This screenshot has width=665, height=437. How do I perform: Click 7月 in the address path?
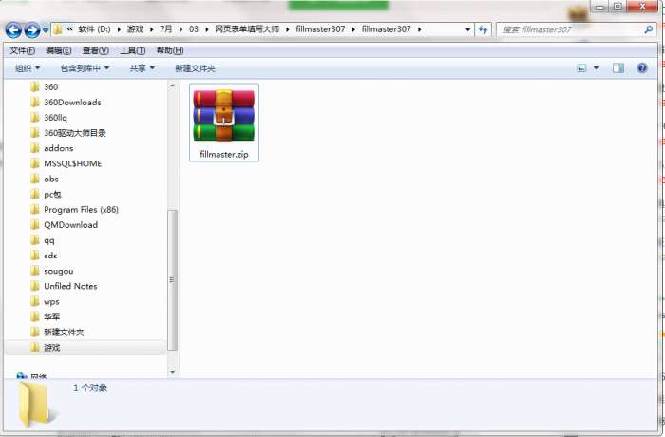pos(166,29)
